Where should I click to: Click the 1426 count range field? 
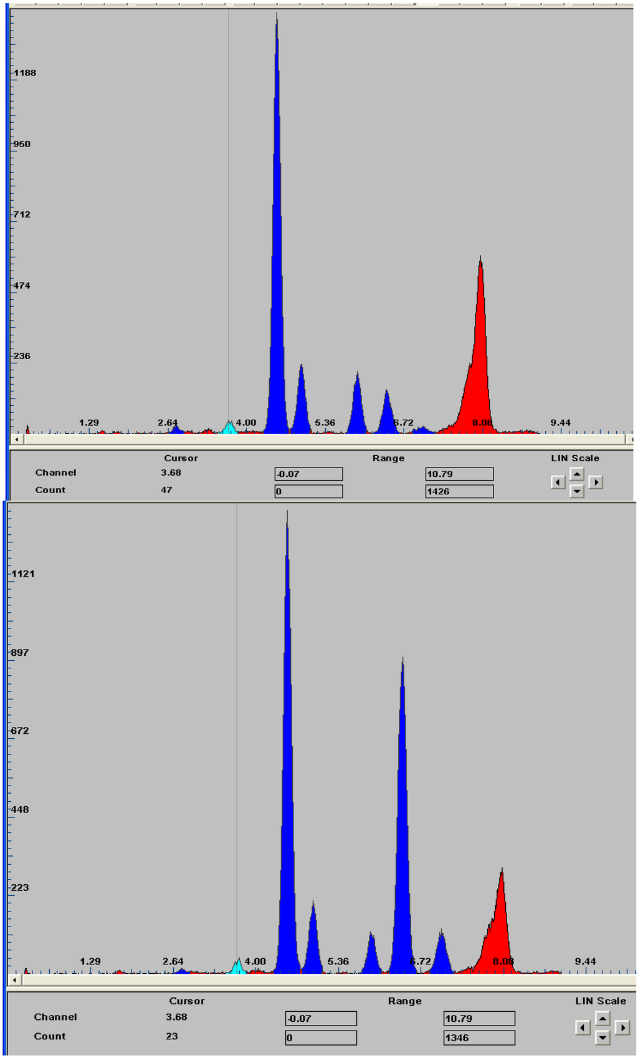(x=459, y=492)
